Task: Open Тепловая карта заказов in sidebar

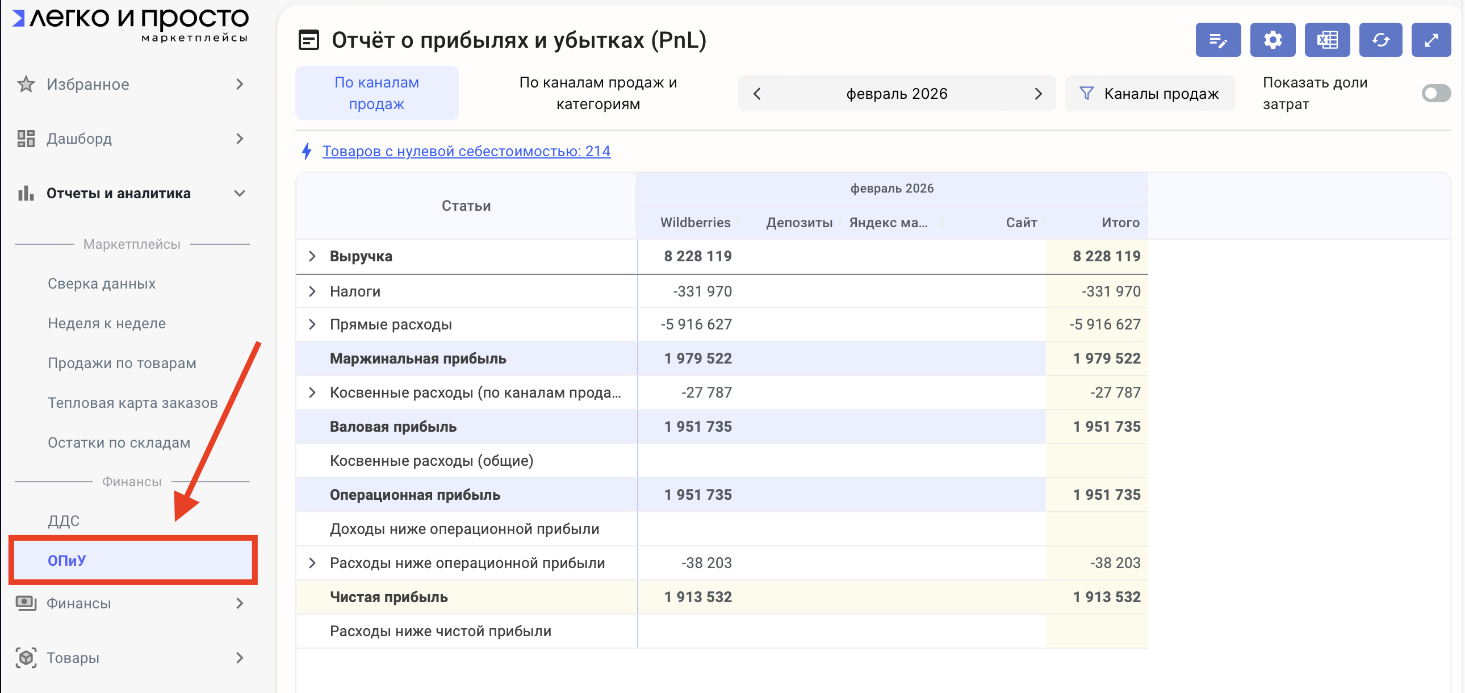Action: (132, 403)
